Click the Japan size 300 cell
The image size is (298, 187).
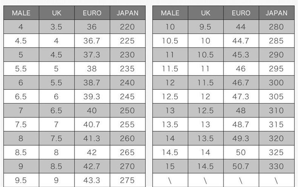276,83
